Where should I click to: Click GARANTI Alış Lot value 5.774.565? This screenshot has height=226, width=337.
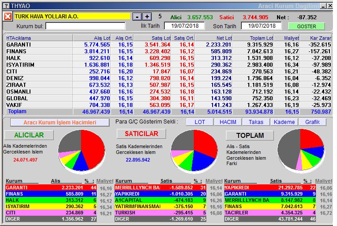(x=97, y=45)
